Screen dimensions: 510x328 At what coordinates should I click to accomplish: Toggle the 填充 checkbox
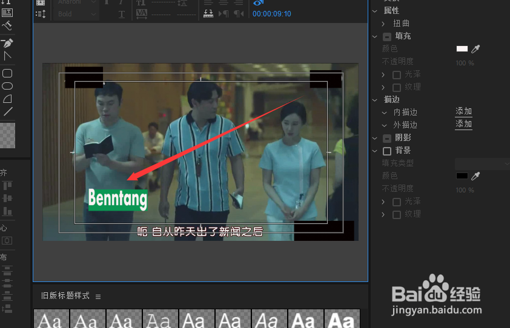point(386,36)
